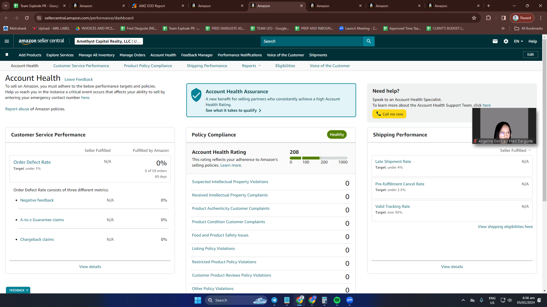Open Telegram from the taskbar
The width and height of the screenshot is (547, 307).
(x=274, y=300)
